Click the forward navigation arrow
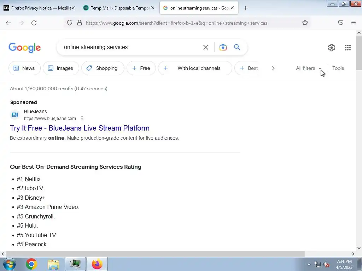Screen dimensions: 362x271 click(x=21, y=23)
